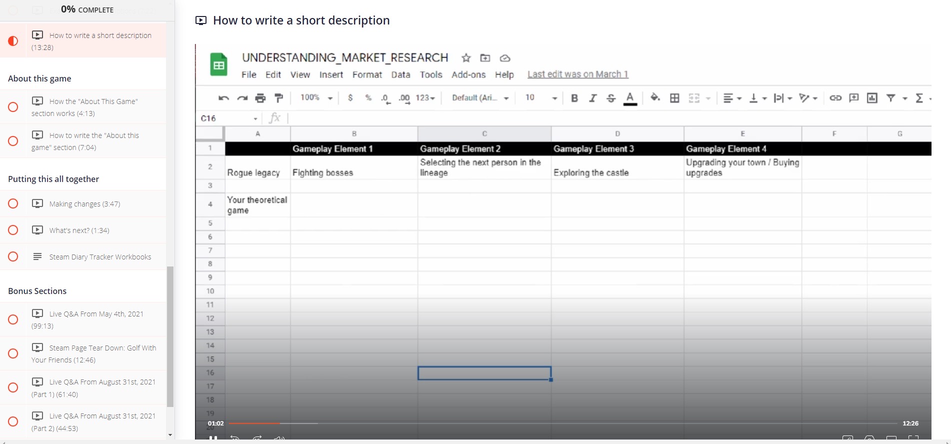Click the Print icon
951x444 pixels.
click(260, 98)
